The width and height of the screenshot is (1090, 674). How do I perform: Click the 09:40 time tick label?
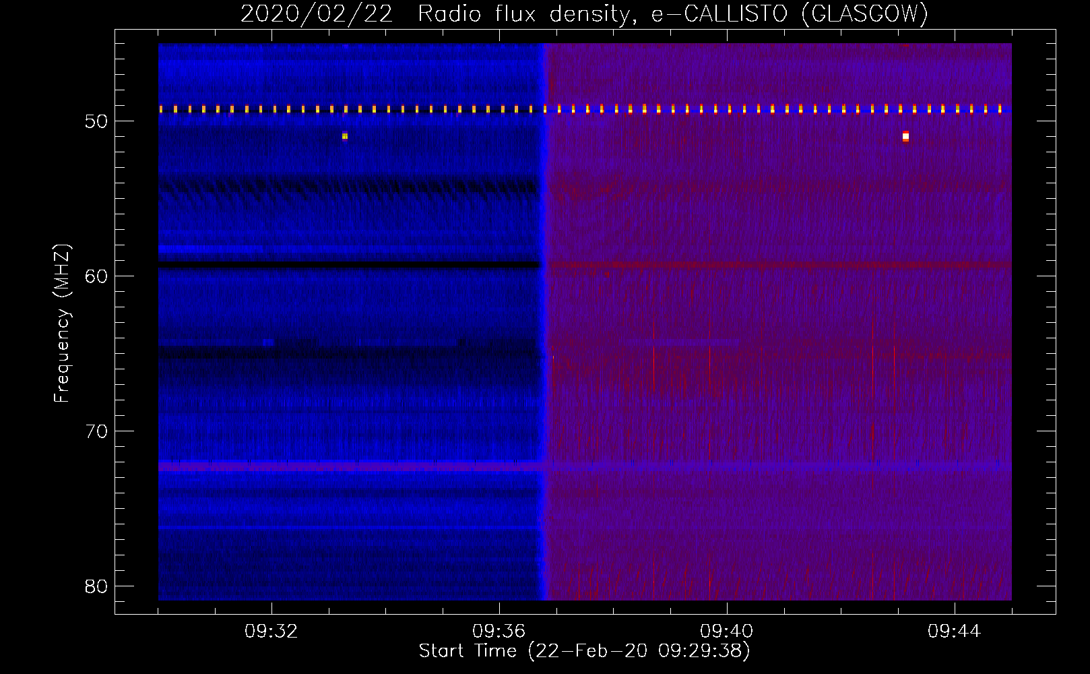(727, 632)
